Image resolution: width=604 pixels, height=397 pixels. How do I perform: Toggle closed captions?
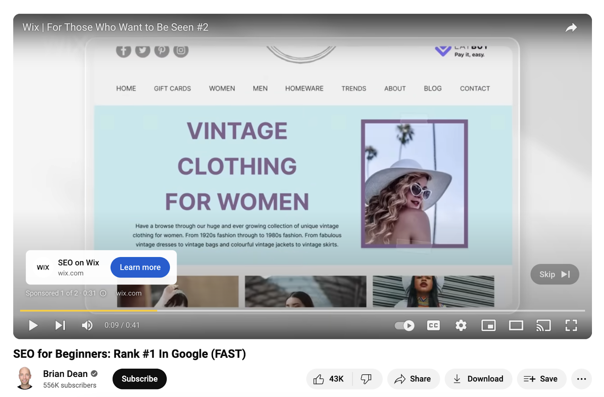click(x=433, y=325)
